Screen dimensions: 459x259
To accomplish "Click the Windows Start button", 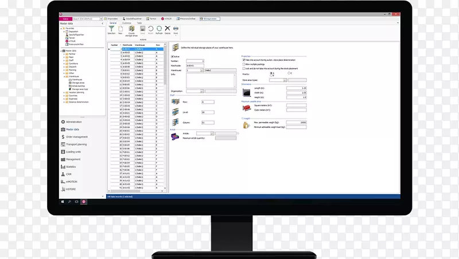I will coord(63,201).
